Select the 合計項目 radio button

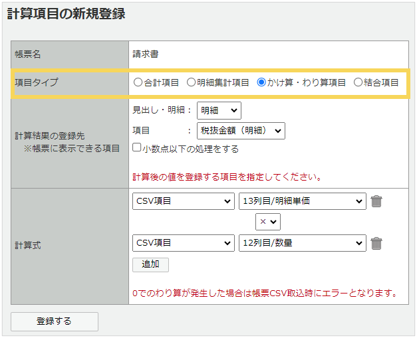click(138, 82)
